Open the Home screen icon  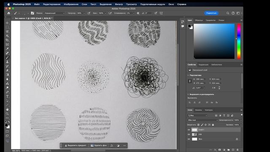click(x=8, y=13)
